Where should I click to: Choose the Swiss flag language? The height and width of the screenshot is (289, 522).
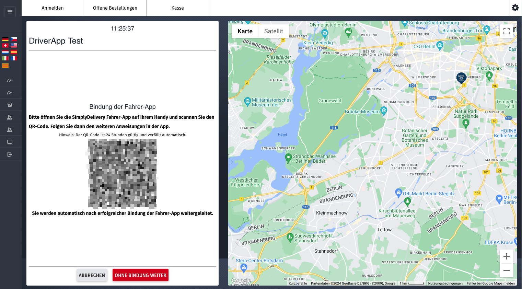coord(5,45)
